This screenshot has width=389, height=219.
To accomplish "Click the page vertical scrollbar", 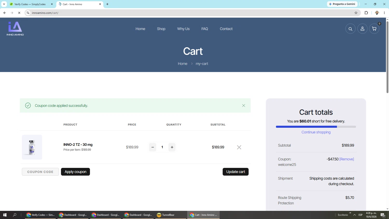I will tap(387, 57).
